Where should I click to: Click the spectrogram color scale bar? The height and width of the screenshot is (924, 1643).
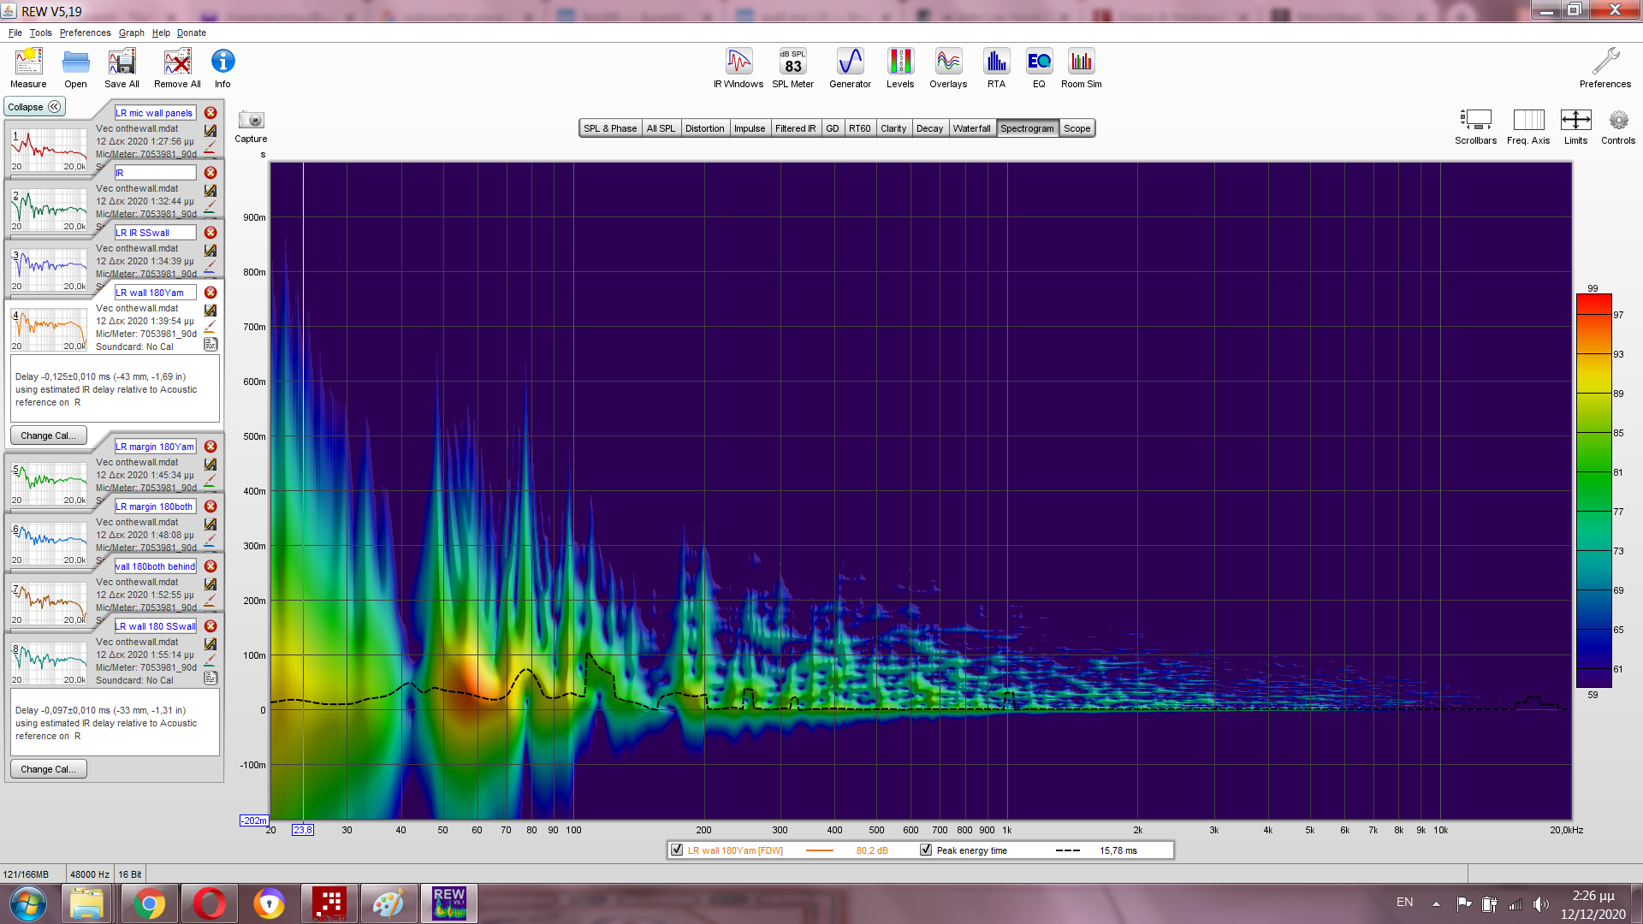pos(1593,490)
